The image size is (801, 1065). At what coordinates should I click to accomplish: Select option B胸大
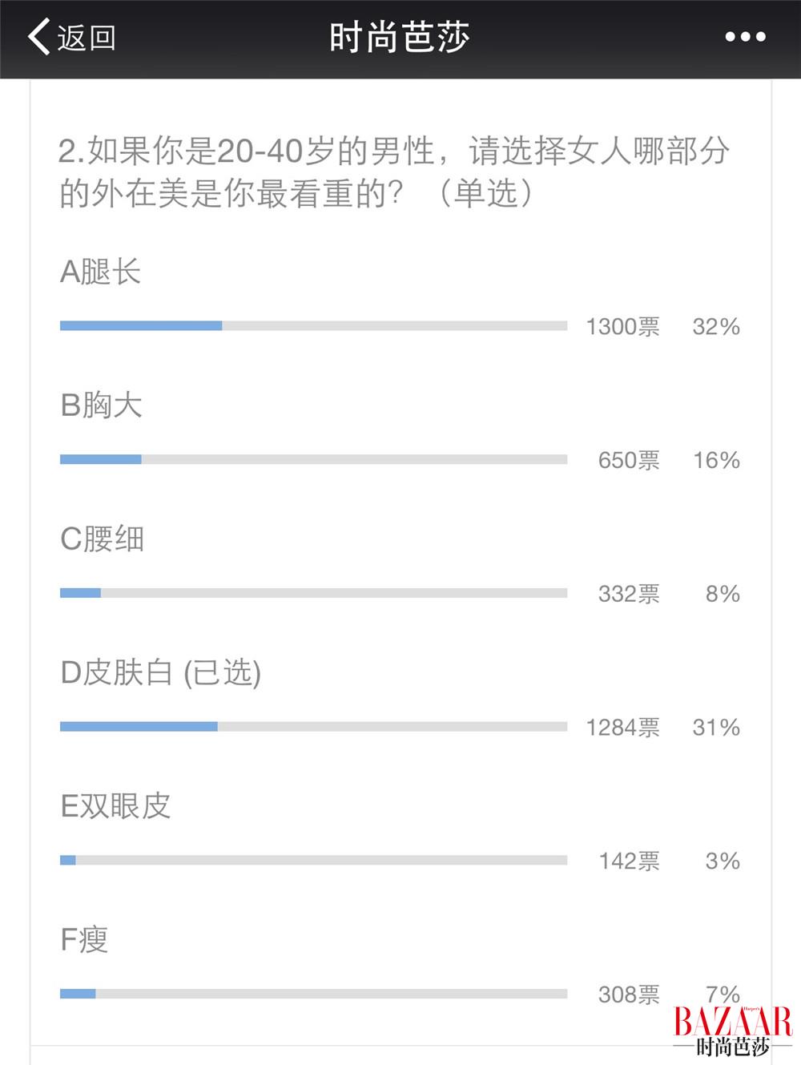click(102, 405)
